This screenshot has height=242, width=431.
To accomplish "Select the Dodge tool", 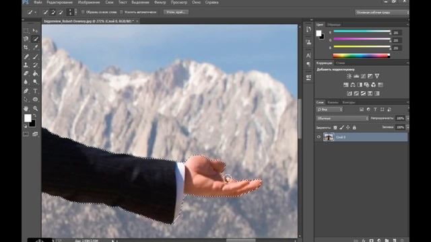I will (x=35, y=82).
